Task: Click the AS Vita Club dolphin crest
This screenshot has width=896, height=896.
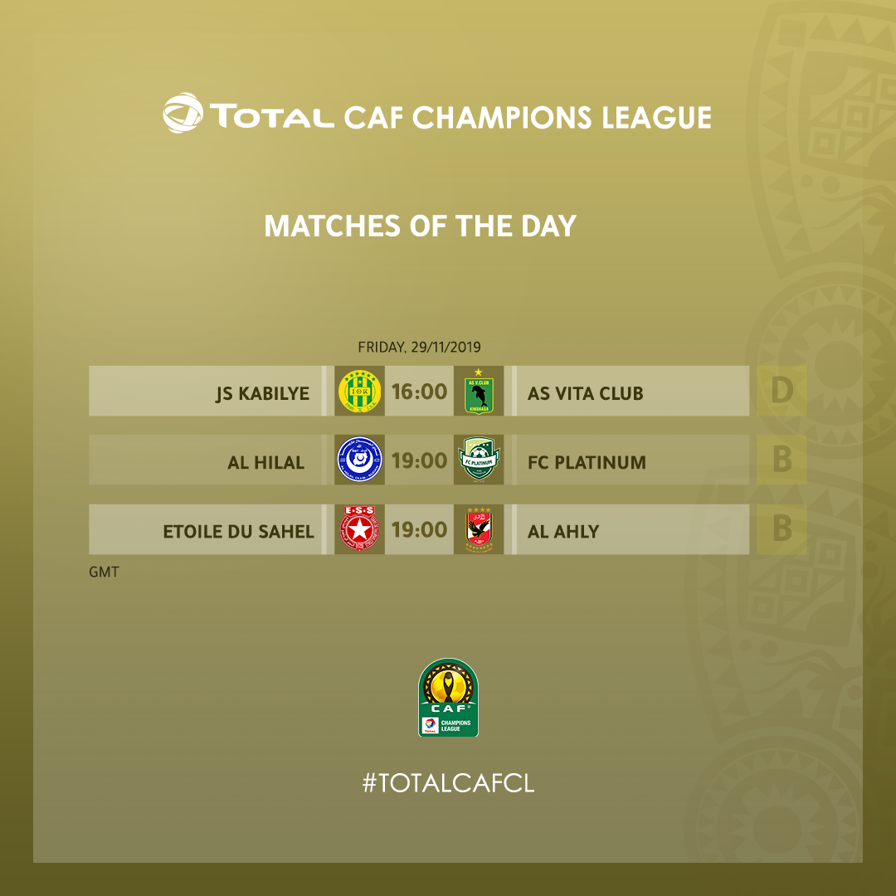Action: click(x=479, y=392)
